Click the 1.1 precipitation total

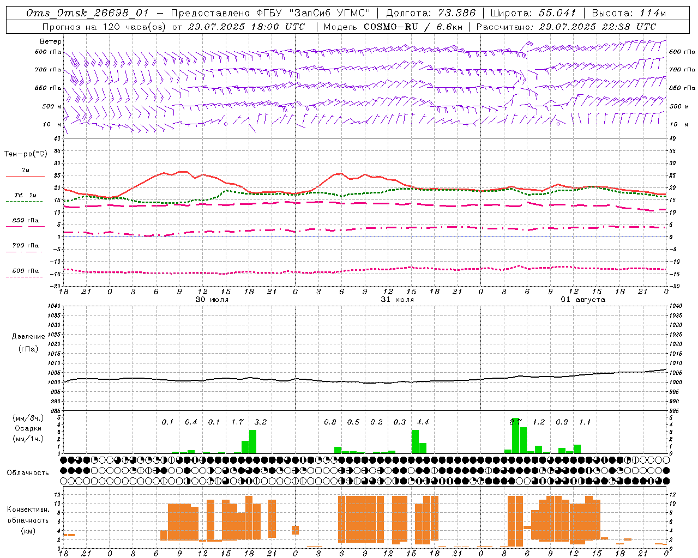(x=585, y=422)
